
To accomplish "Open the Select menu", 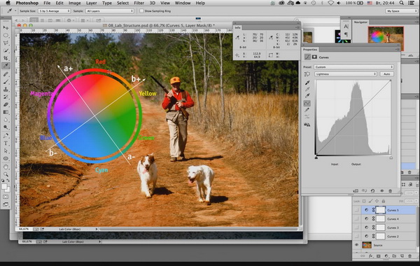I will 122,3.
